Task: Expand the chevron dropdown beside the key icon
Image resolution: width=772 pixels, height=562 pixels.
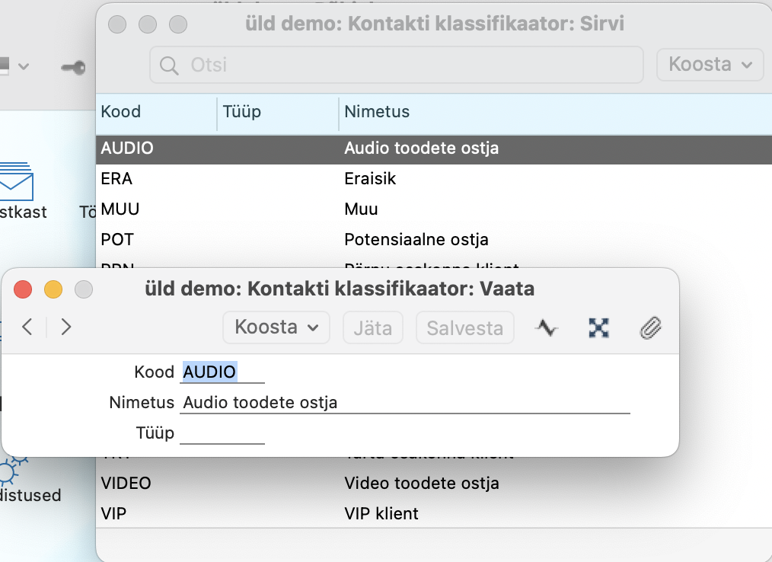Action: [x=23, y=66]
